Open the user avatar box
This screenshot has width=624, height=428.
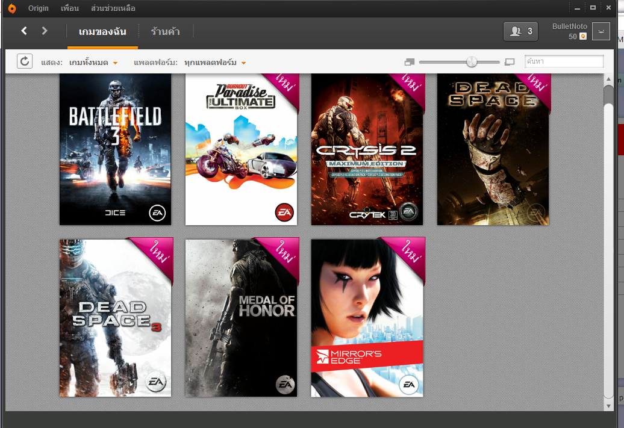(x=601, y=31)
